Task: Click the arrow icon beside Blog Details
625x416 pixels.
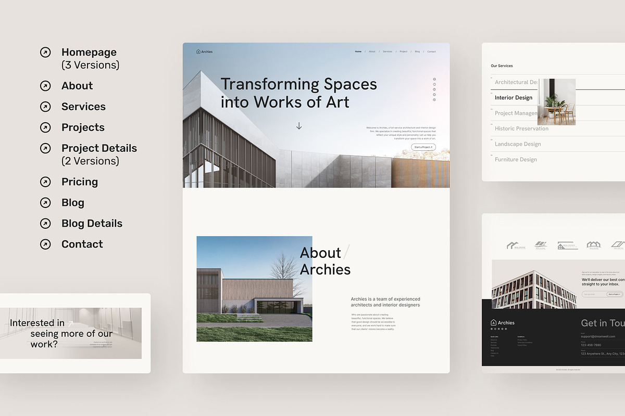Action: (x=45, y=224)
